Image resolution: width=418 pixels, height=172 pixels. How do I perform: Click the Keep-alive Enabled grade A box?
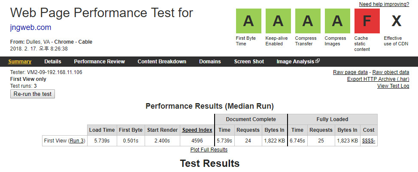click(x=278, y=21)
